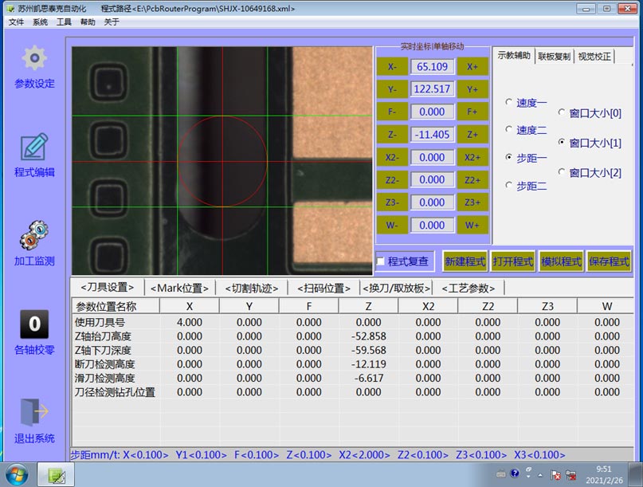Select the Z轴抬刀高度 Z value -52.858
This screenshot has height=487, width=643.
click(368, 336)
